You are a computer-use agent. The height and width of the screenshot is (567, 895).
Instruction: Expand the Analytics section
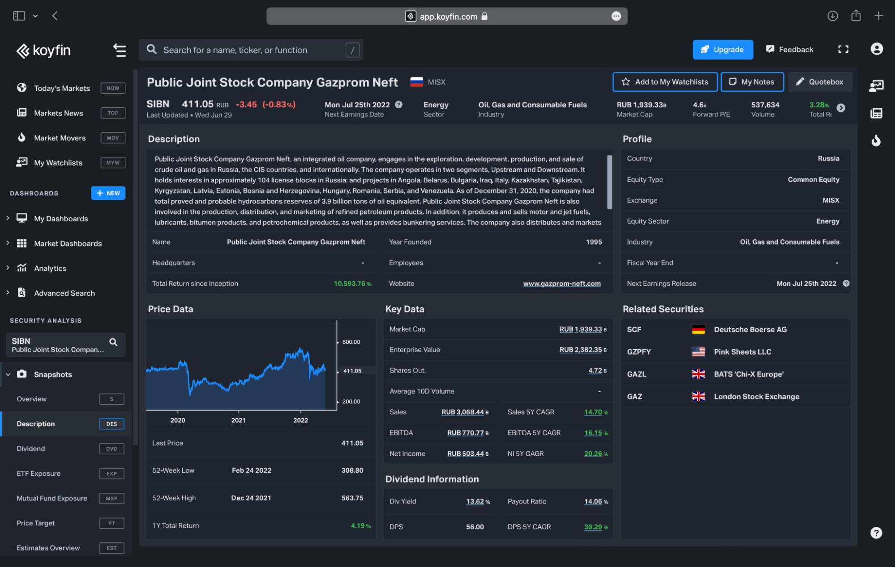pos(8,267)
